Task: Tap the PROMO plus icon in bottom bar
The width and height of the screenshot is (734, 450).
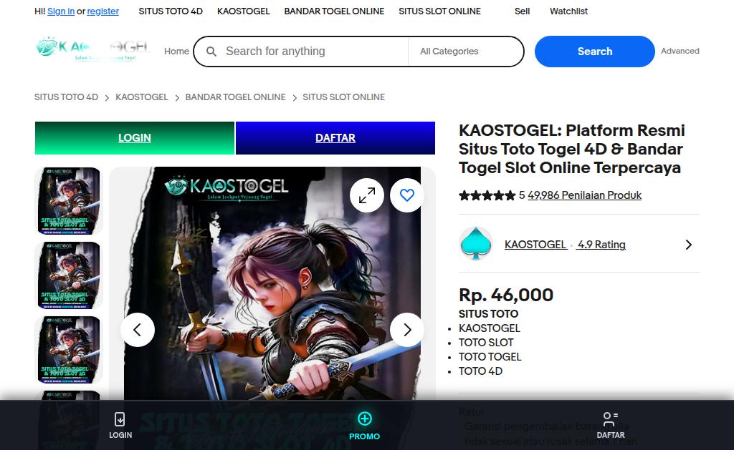Action: (x=365, y=419)
